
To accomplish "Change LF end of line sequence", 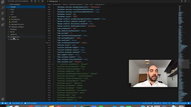I will (x=169, y=103).
